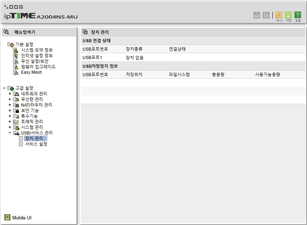Screen dimensions: 307x225
Task: Click the 무선랜 관리 wireless icon
Action: click(x=16, y=100)
